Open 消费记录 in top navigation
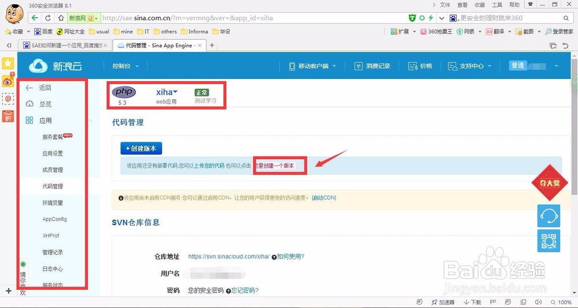578x308 pixels. tap(372, 66)
